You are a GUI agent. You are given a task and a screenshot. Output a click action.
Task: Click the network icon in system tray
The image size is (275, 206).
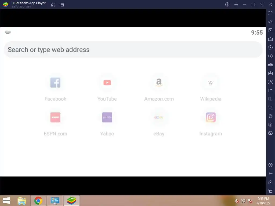(x=243, y=201)
